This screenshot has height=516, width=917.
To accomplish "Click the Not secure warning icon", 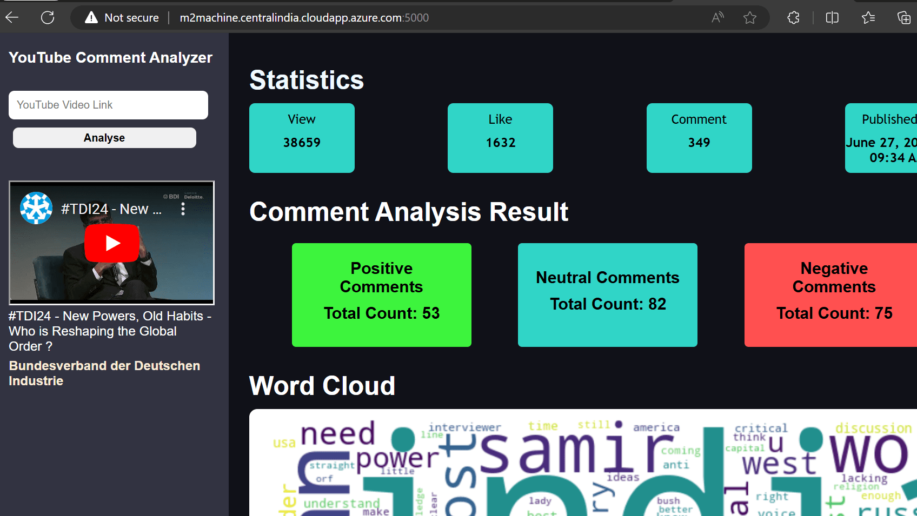I will (x=91, y=18).
